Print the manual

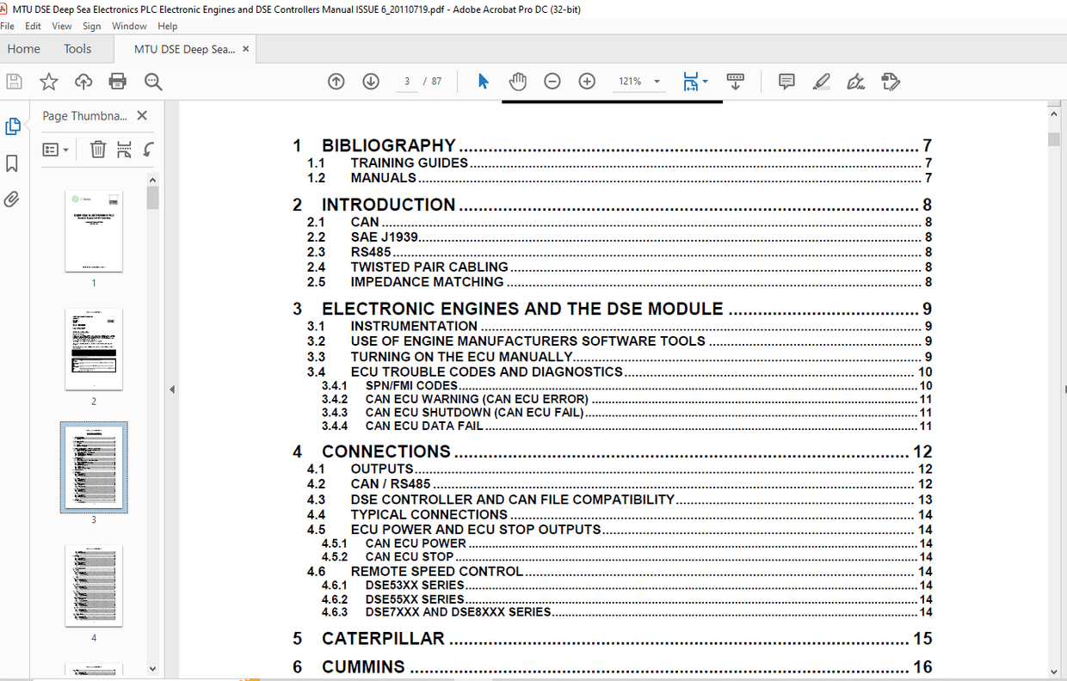tap(118, 81)
